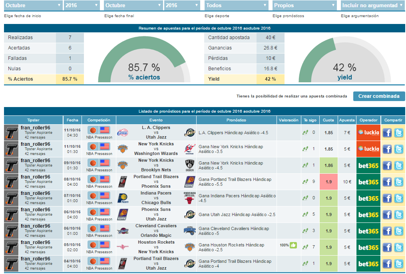
Task: Sort by the Cuota column header
Action: [x=328, y=120]
